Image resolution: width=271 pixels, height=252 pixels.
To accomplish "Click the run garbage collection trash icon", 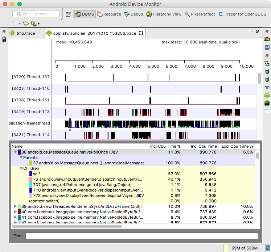I will coord(268,248).
